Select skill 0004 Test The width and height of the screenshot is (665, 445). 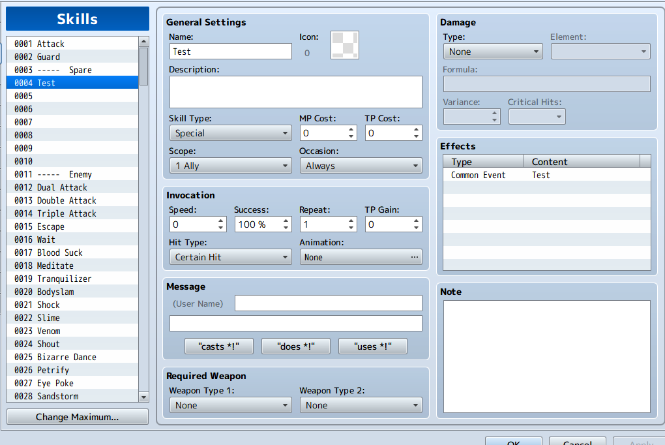coord(72,83)
